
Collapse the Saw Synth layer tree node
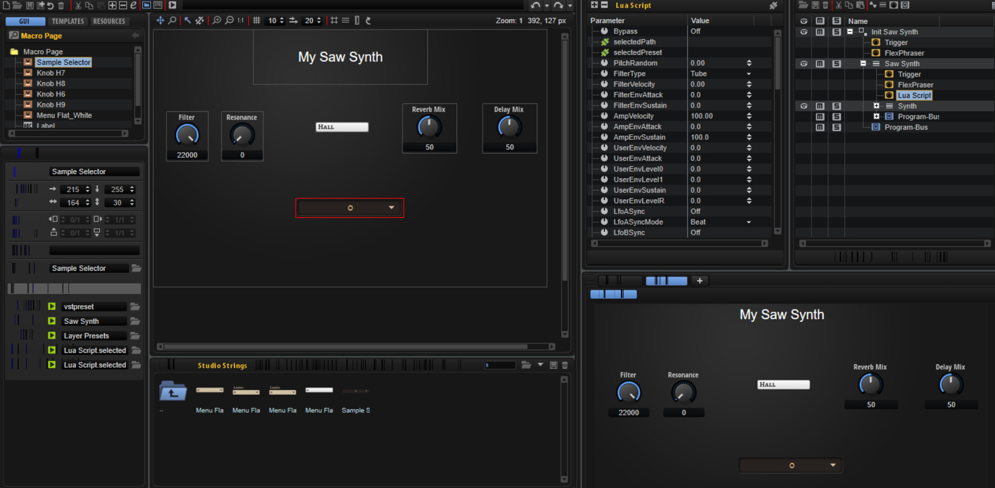(x=863, y=63)
